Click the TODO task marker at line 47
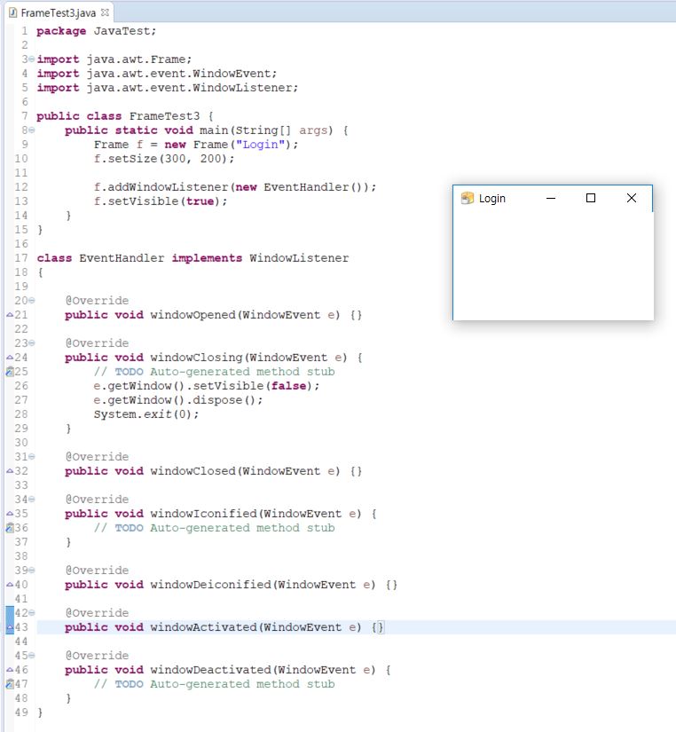The image size is (676, 732). tap(10, 684)
